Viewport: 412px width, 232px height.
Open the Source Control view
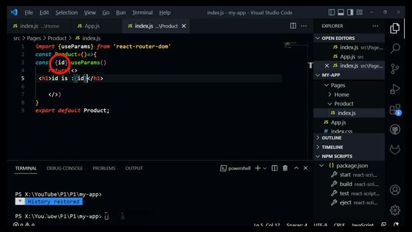click(395, 69)
